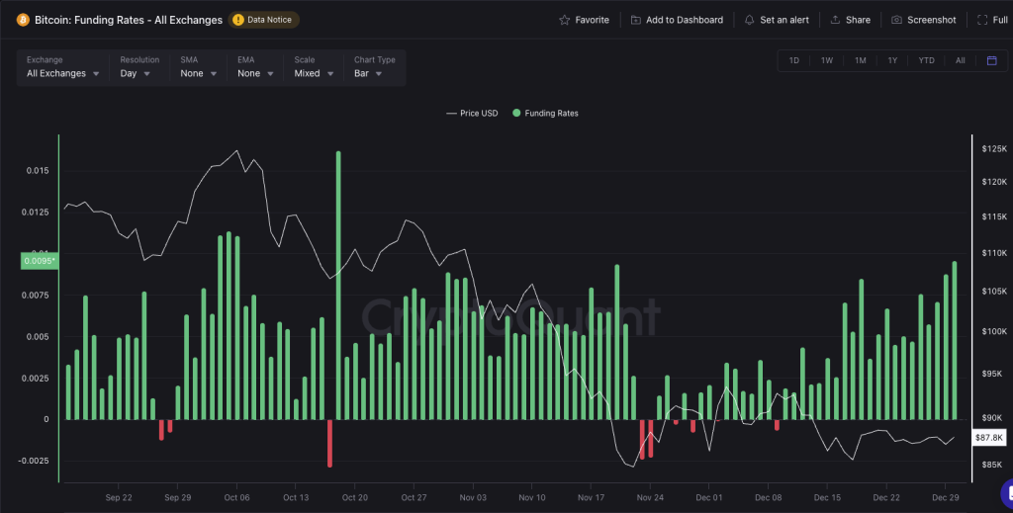The height and width of the screenshot is (513, 1013).
Task: Switch to the YTD time range
Action: 926,60
